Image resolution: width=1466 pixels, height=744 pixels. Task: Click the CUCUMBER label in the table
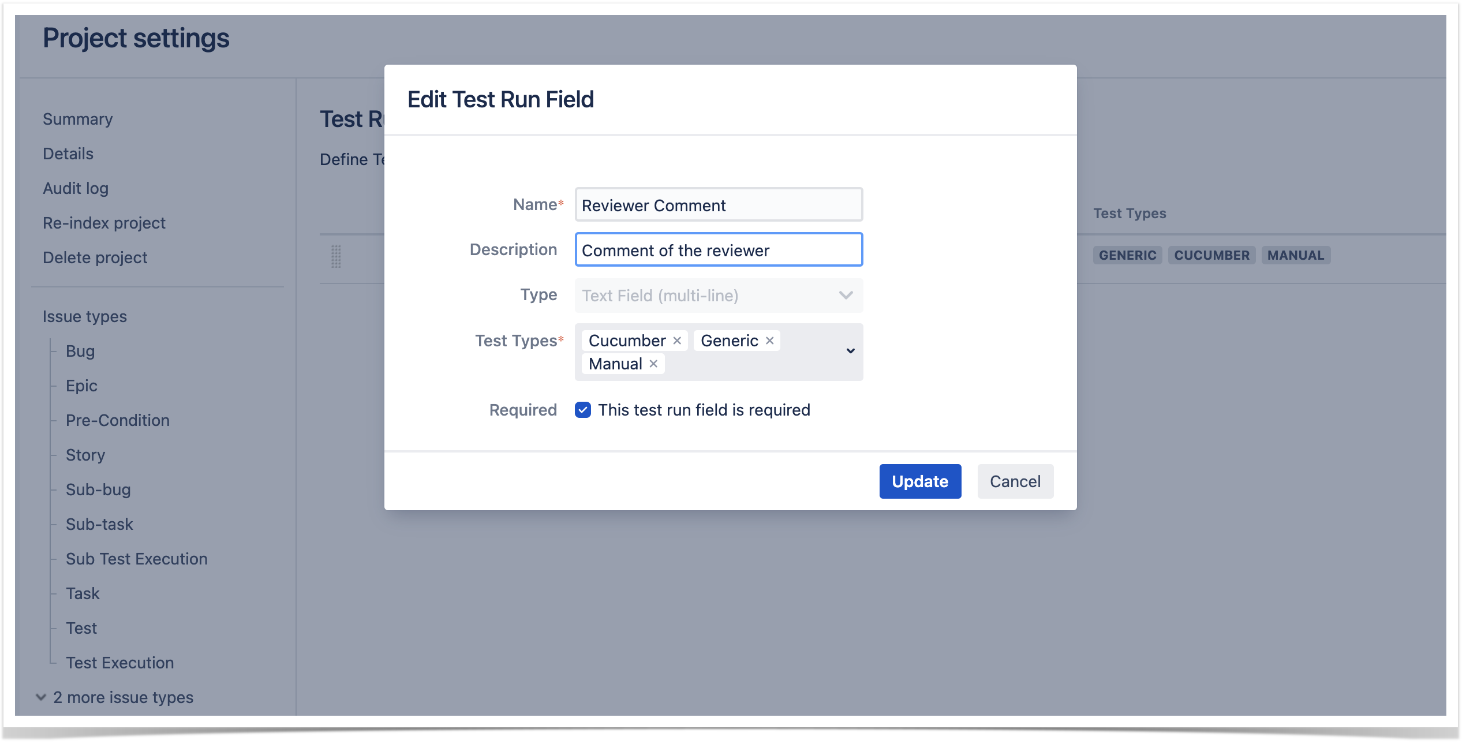pyautogui.click(x=1211, y=255)
